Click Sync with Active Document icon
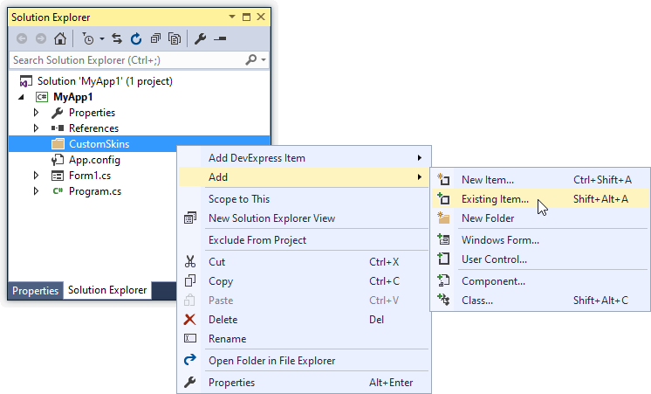The height and width of the screenshot is (394, 651). (x=117, y=39)
